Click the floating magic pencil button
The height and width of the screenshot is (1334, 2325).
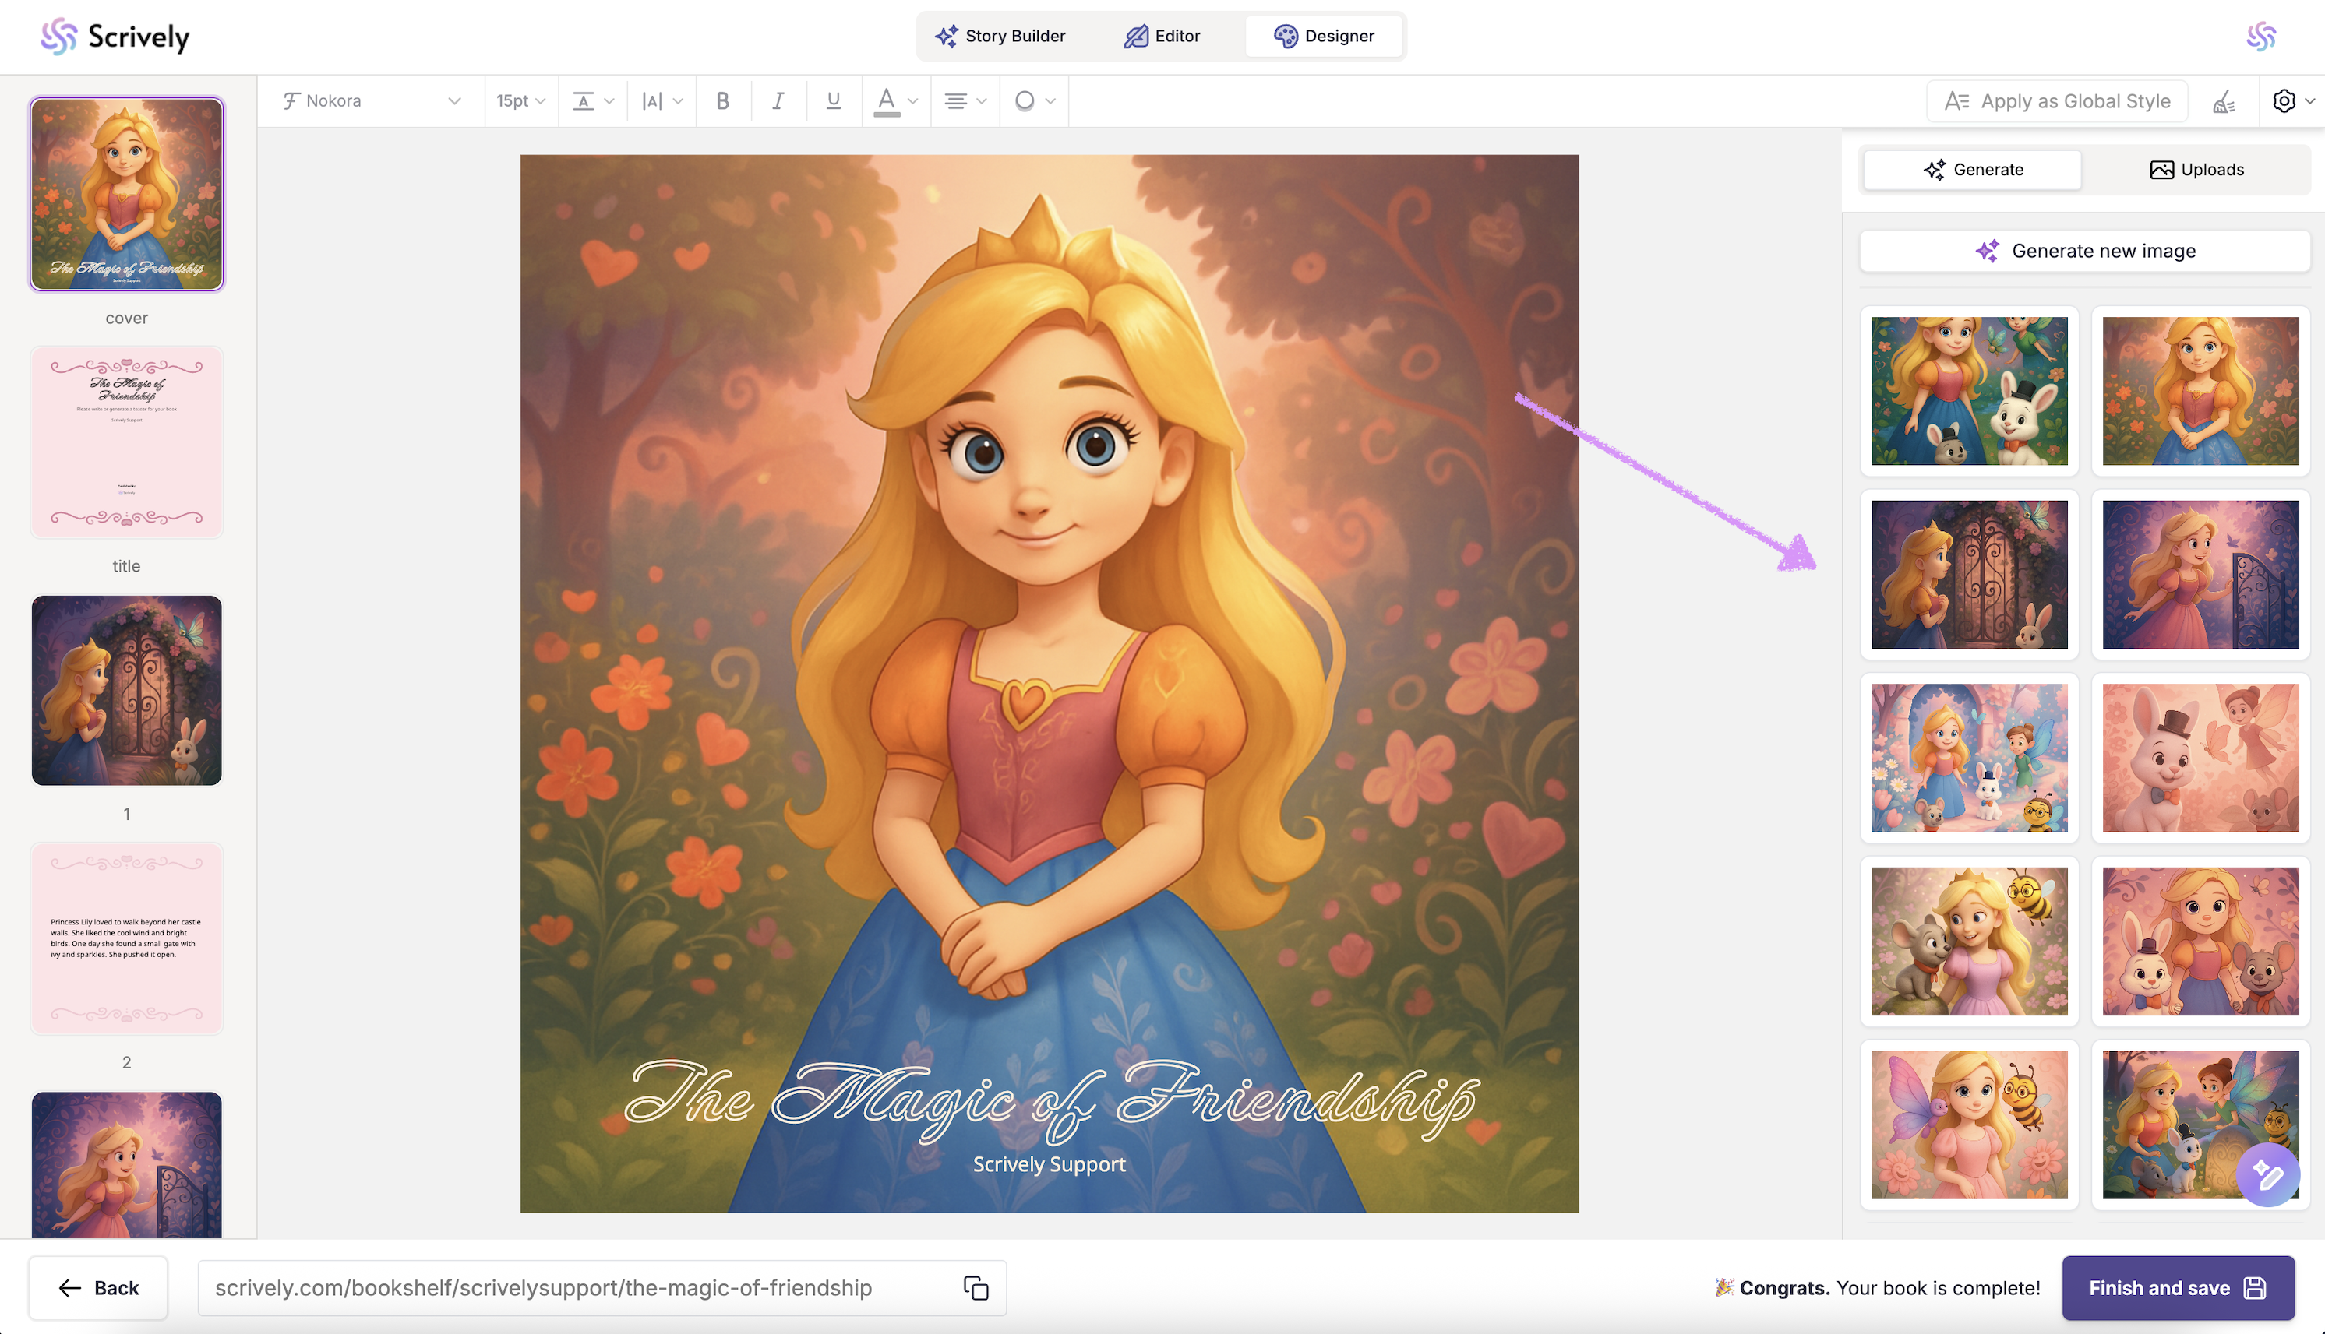(2267, 1174)
